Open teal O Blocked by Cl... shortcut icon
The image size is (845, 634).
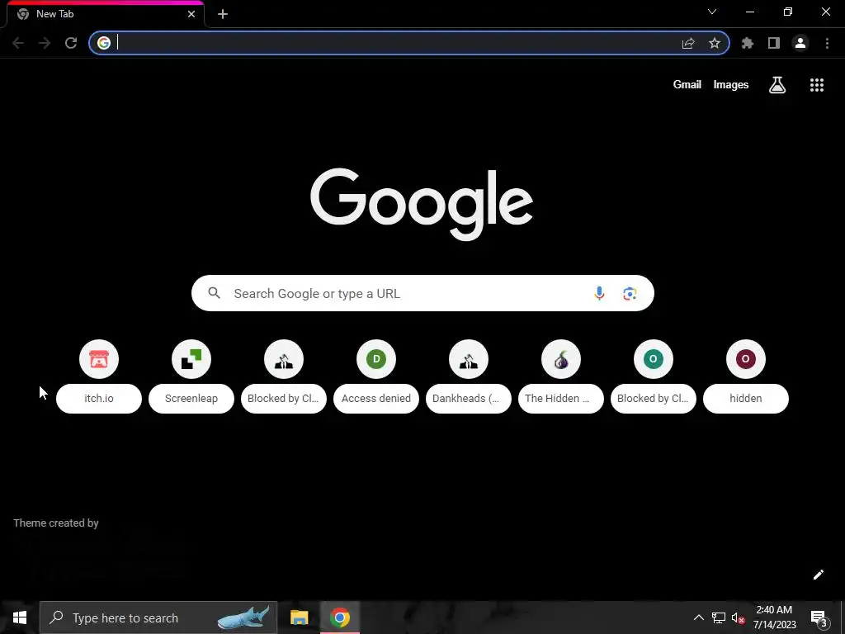654,359
